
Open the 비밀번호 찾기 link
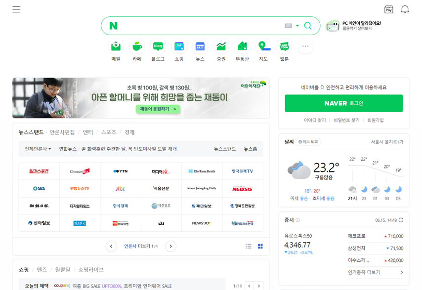tap(346, 120)
